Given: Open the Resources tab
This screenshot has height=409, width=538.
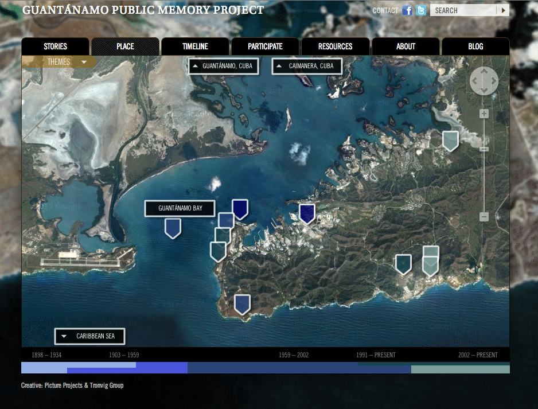Looking at the screenshot, I should 335,46.
